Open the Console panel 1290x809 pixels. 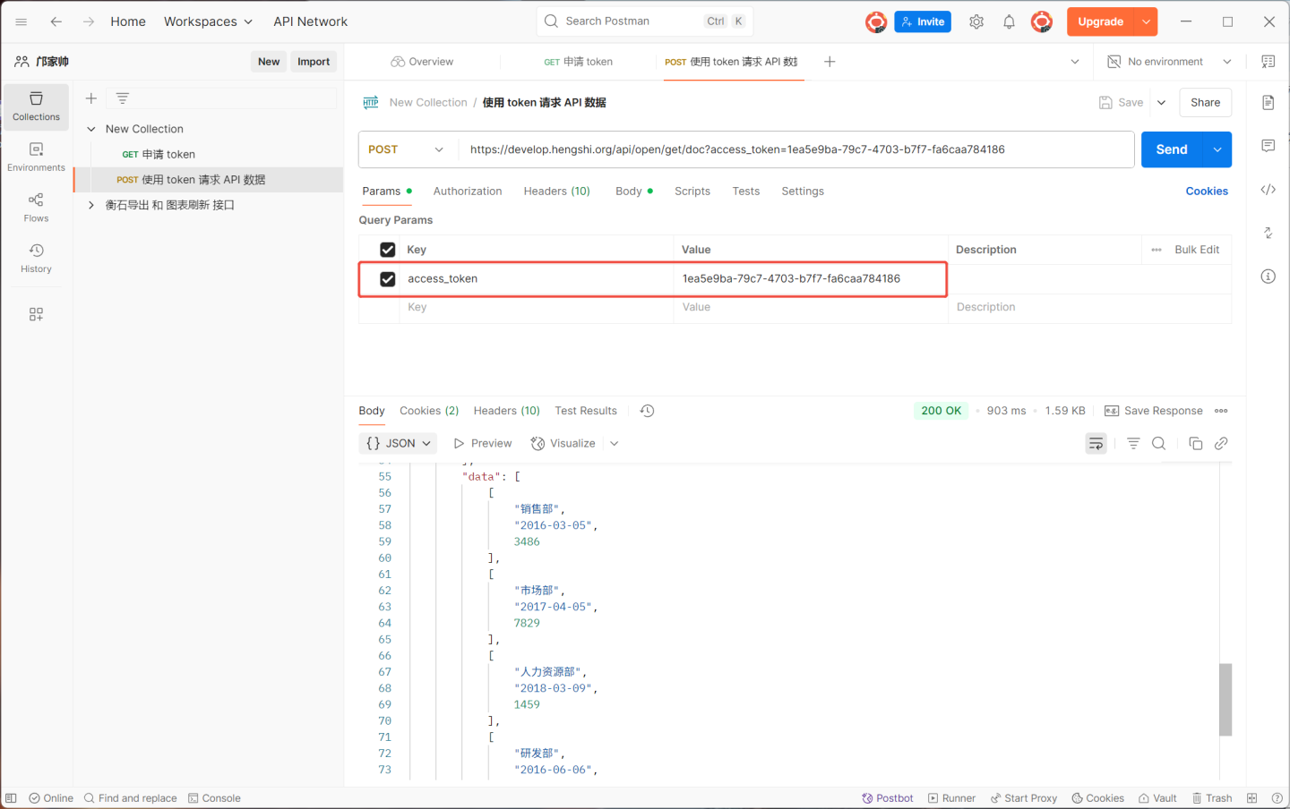point(214,798)
